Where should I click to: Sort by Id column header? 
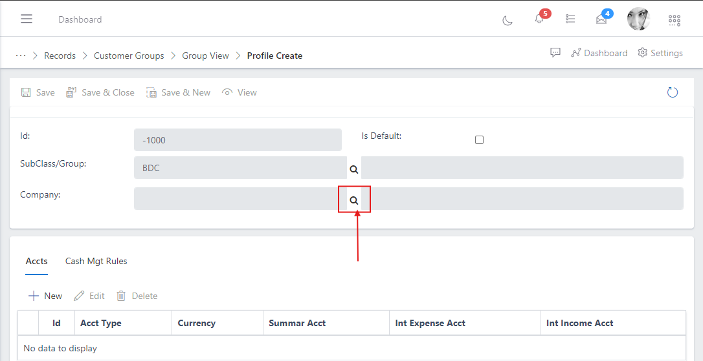click(56, 323)
